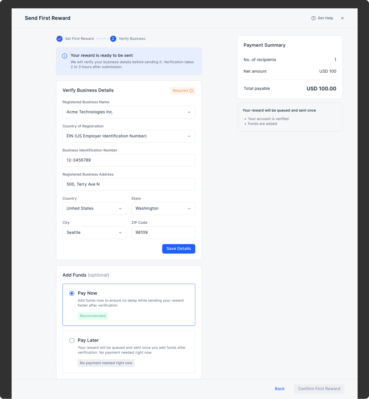The image size is (369, 399).
Task: Click 'Funds are added' bullet text
Action: click(x=262, y=124)
